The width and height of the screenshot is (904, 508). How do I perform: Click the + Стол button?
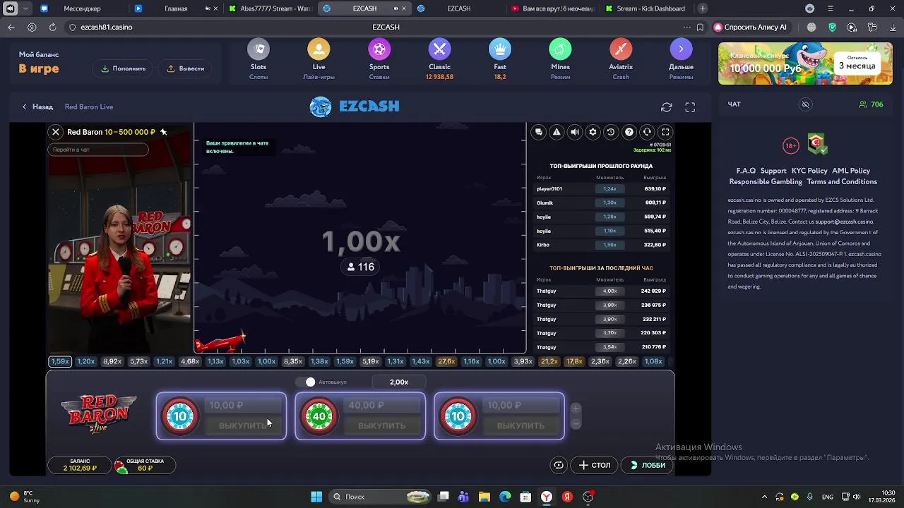point(595,465)
